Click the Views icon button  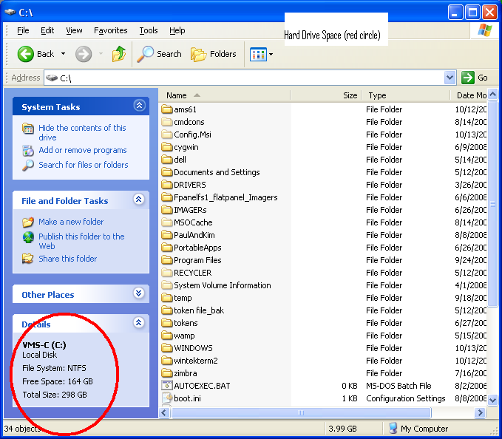[x=258, y=55]
